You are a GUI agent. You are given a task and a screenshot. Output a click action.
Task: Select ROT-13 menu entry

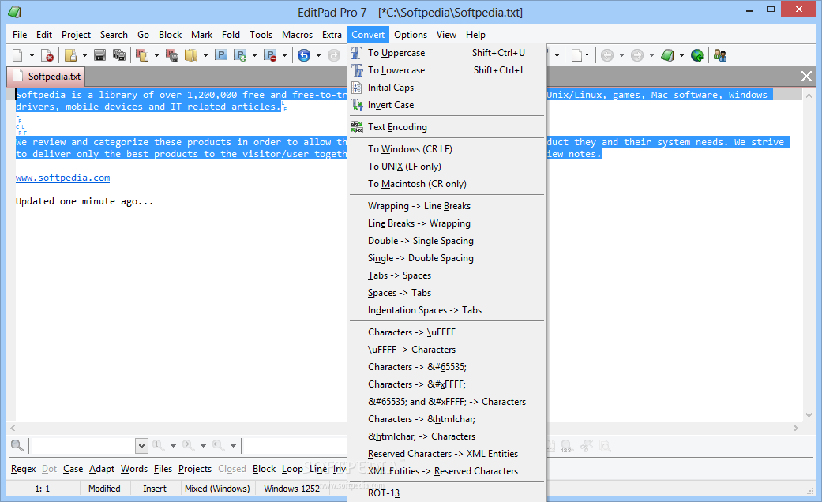[x=447, y=493]
